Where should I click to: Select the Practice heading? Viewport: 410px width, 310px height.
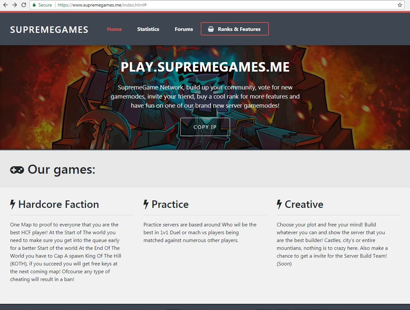coord(170,204)
